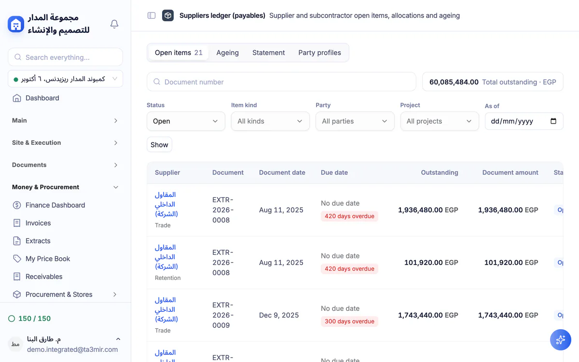
Task: Click the 60,085,484.00 total outstanding value
Action: pyautogui.click(x=454, y=82)
